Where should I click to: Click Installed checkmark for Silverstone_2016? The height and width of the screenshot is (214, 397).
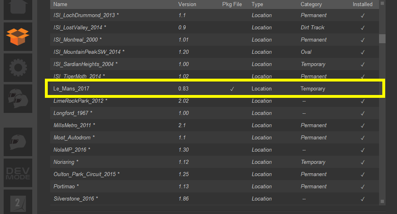pyautogui.click(x=363, y=199)
